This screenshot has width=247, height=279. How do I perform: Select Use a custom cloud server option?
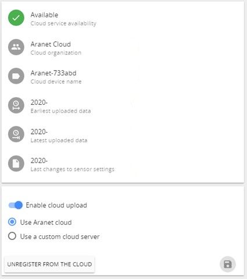tap(12, 236)
